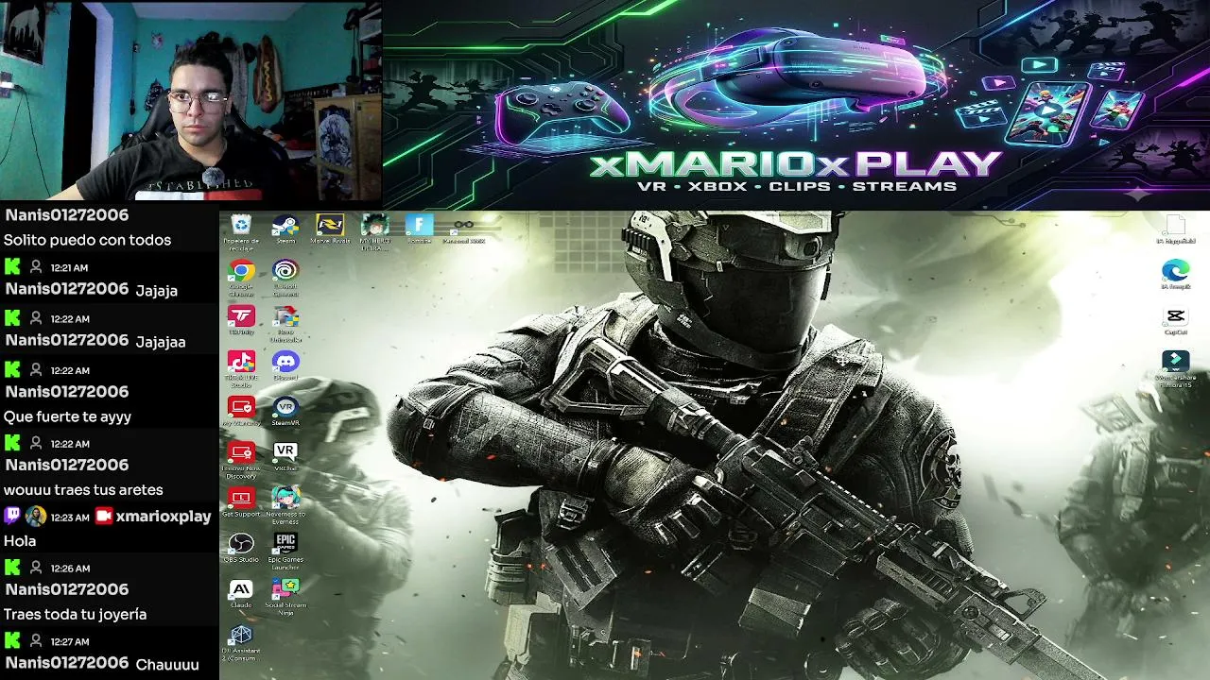1210x680 pixels.
Task: Click the Kick badge on the 12:21 AM message
Action: click(x=12, y=267)
